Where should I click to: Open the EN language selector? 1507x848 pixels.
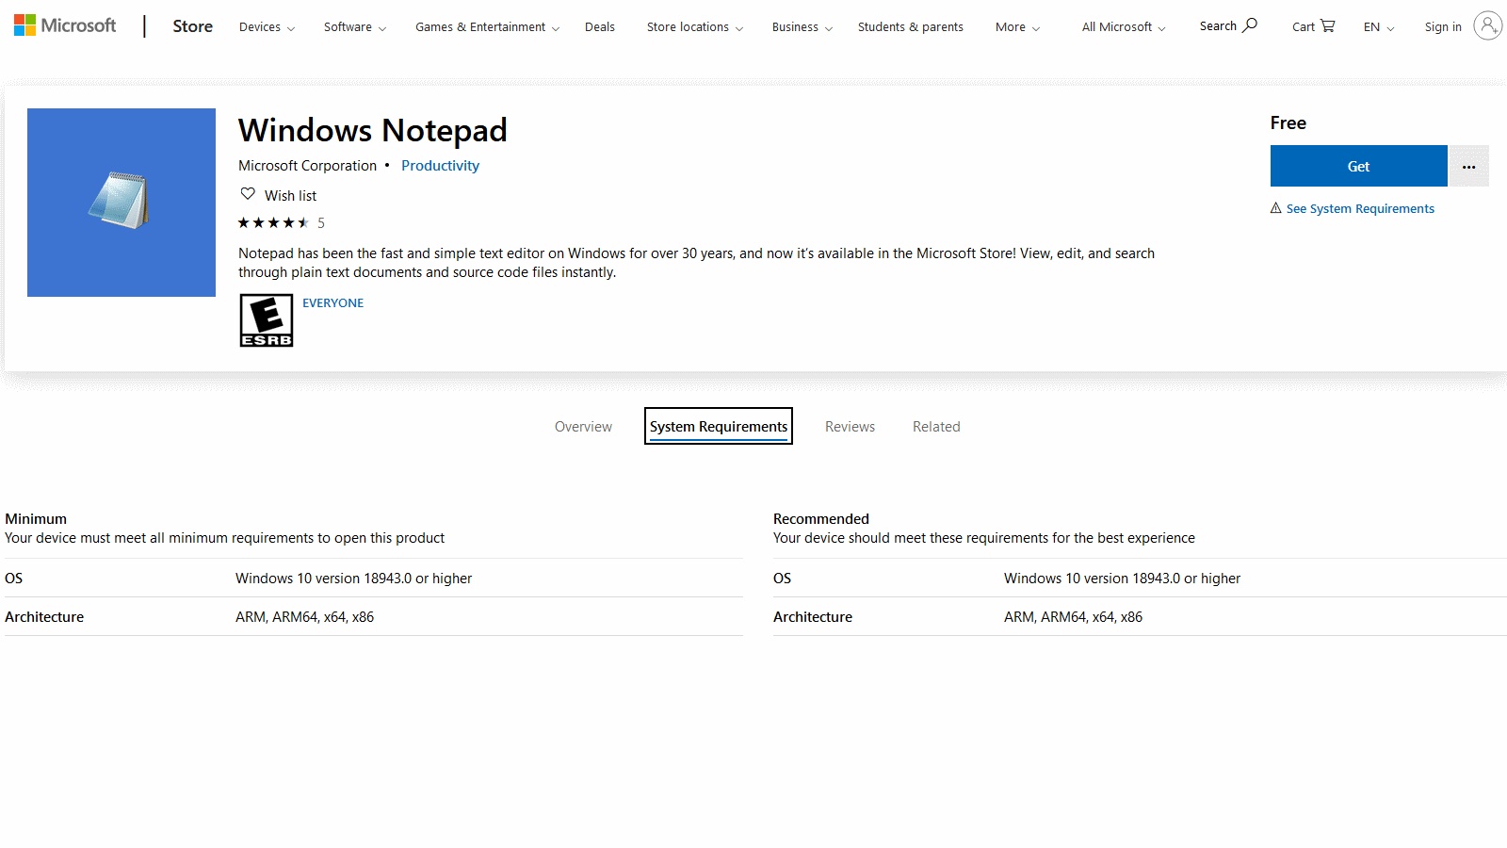pyautogui.click(x=1376, y=27)
